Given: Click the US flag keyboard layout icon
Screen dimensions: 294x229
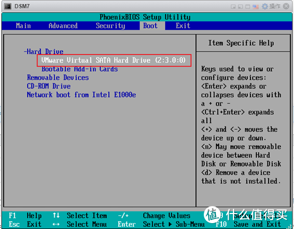Looking at the screenshot, I should (256, 7).
